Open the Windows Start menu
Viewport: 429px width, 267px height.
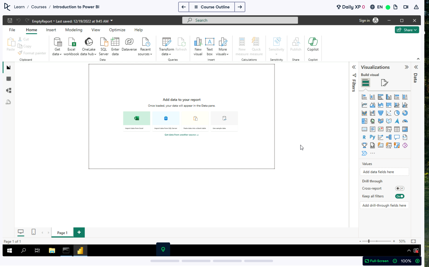click(10, 250)
